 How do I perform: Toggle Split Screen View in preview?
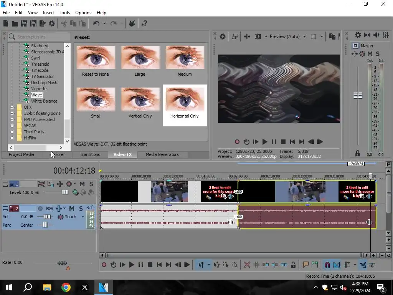(x=258, y=36)
